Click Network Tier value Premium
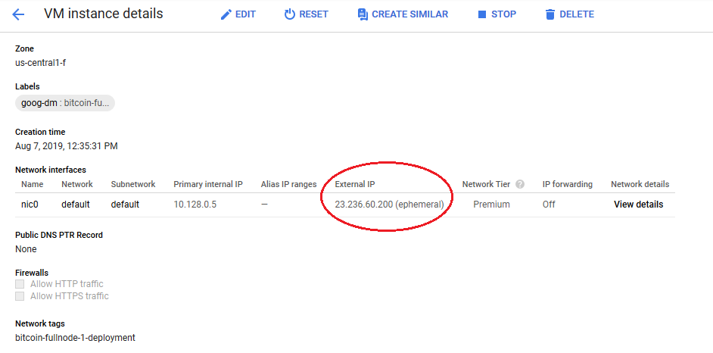The height and width of the screenshot is (353, 713). [x=491, y=205]
